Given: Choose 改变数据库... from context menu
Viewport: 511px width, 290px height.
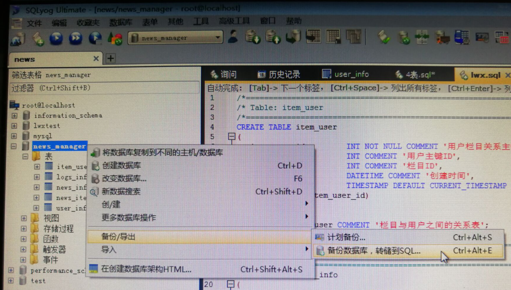Looking at the screenshot, I should (x=201, y=179).
